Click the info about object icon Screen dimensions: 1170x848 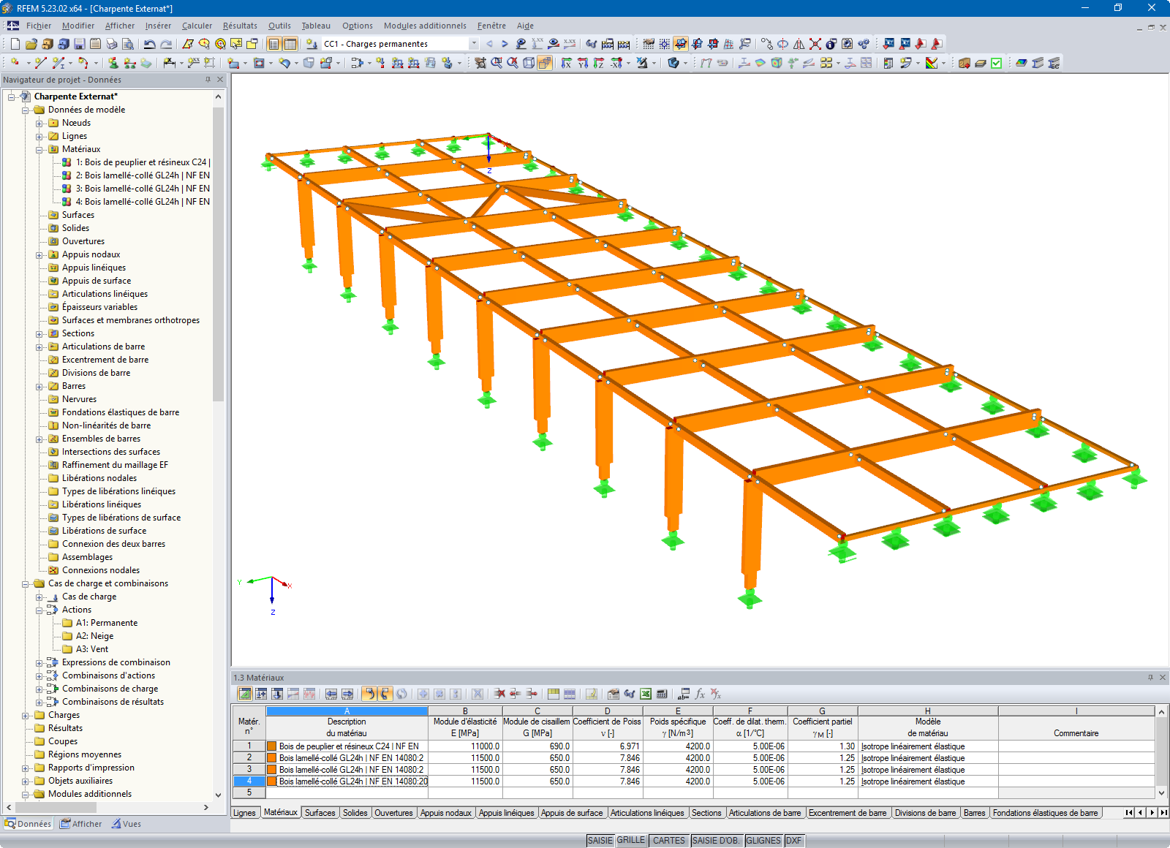pyautogui.click(x=831, y=44)
